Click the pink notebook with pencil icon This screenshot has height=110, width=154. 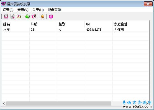point(34,16)
